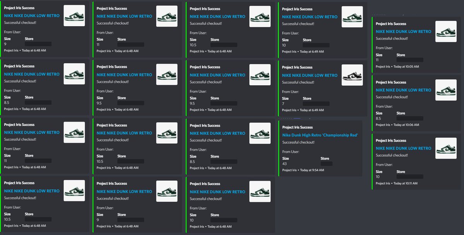Click the thumbnail in the bottom-left size 10.5 embed
Viewport: 464px width, 235px height.
coord(74,191)
